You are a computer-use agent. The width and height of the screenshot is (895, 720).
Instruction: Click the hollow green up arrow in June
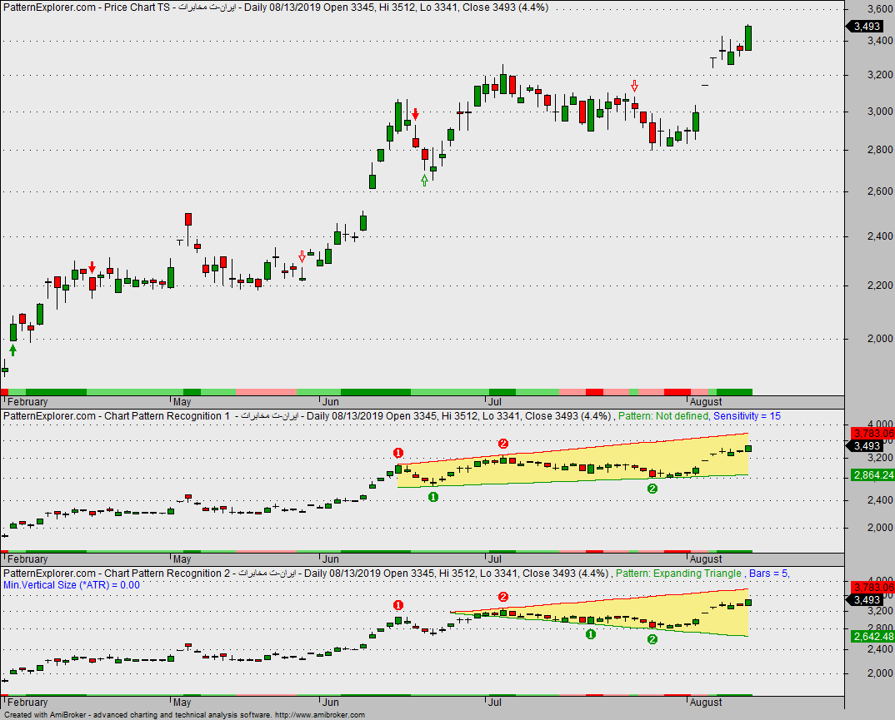pyautogui.click(x=424, y=181)
